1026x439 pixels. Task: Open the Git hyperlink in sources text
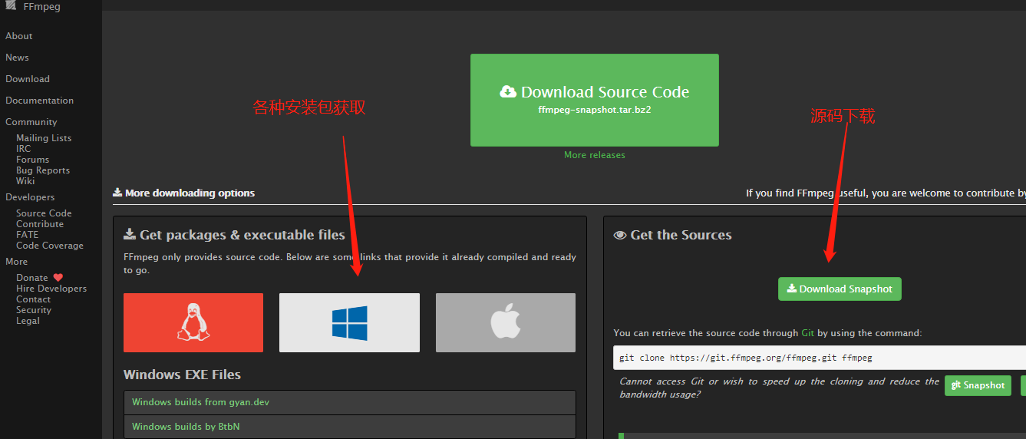pyautogui.click(x=808, y=333)
